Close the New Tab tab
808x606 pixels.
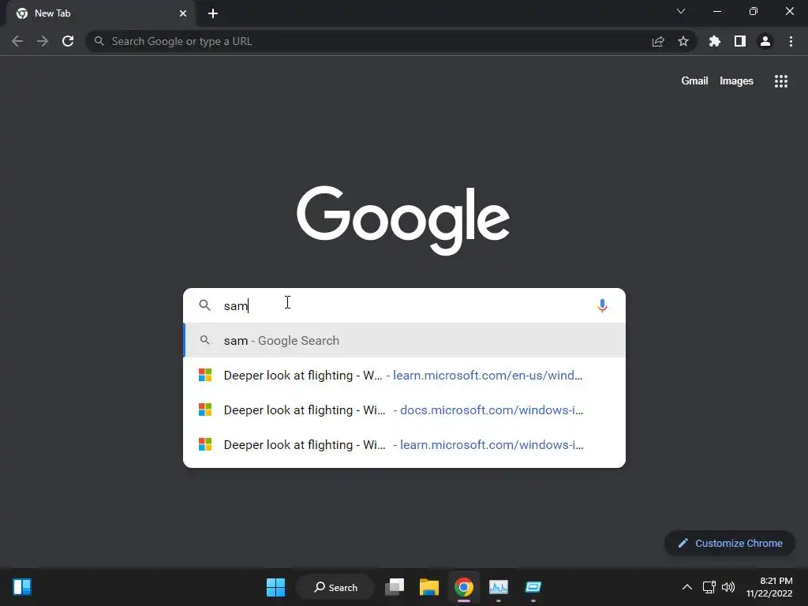183,13
